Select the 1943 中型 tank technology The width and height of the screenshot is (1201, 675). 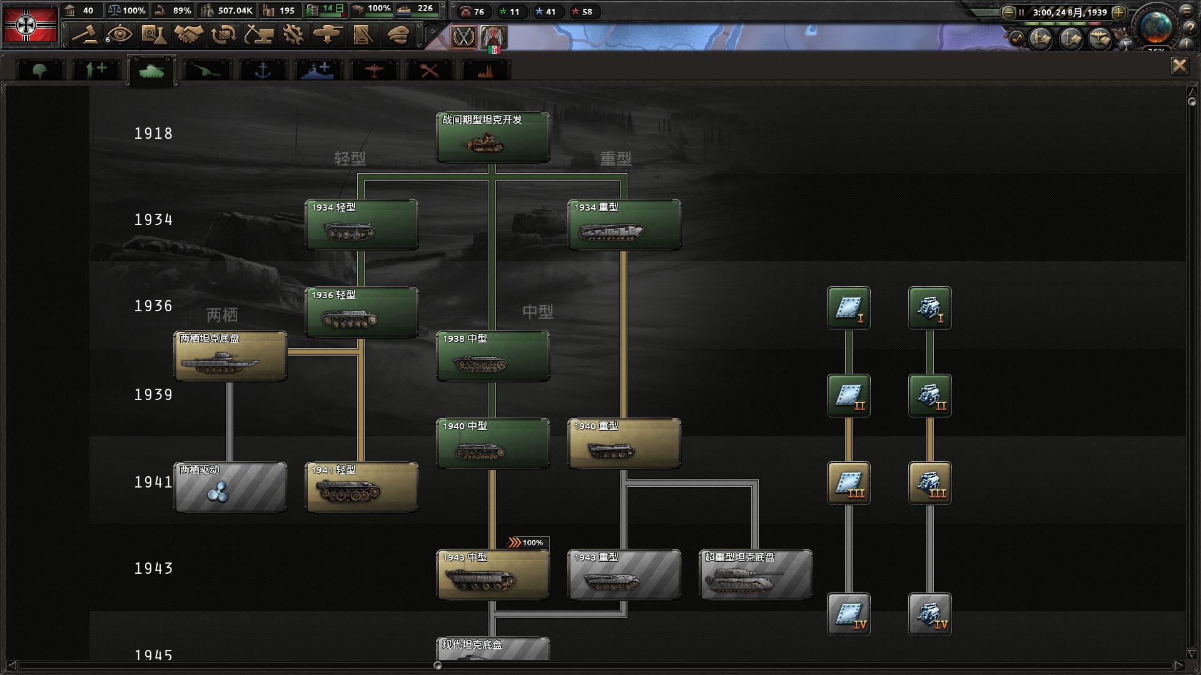[493, 575]
